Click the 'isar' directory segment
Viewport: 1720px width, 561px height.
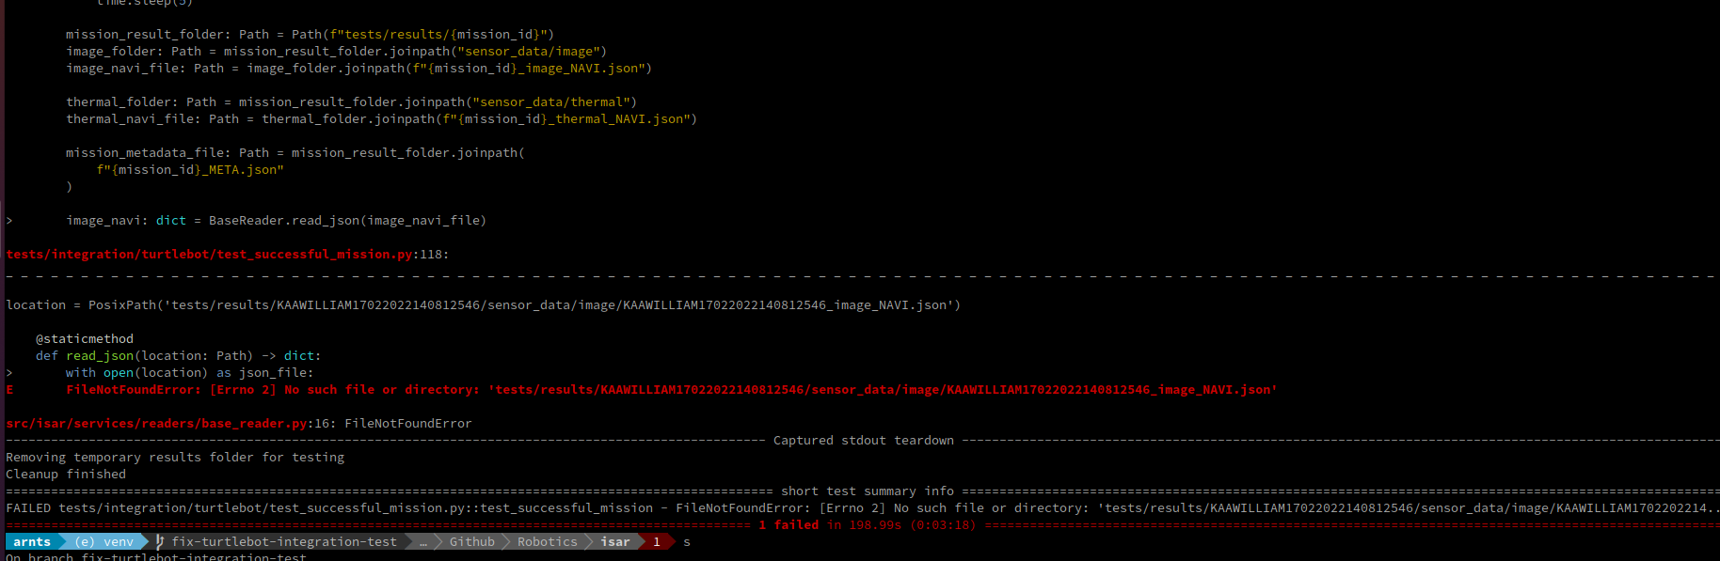615,542
